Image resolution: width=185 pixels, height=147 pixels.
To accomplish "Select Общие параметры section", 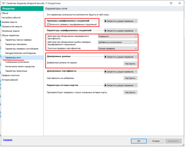I will point(10,36).
